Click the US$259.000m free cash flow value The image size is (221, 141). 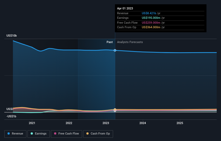tap(151, 23)
